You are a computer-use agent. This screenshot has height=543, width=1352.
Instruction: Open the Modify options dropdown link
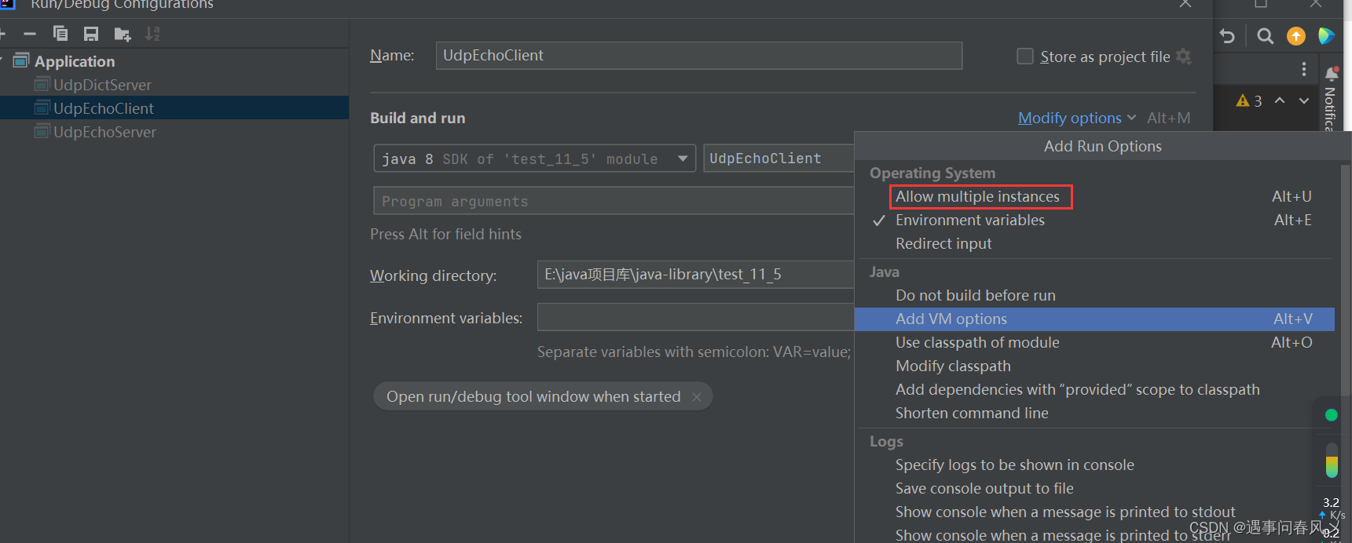(1077, 118)
